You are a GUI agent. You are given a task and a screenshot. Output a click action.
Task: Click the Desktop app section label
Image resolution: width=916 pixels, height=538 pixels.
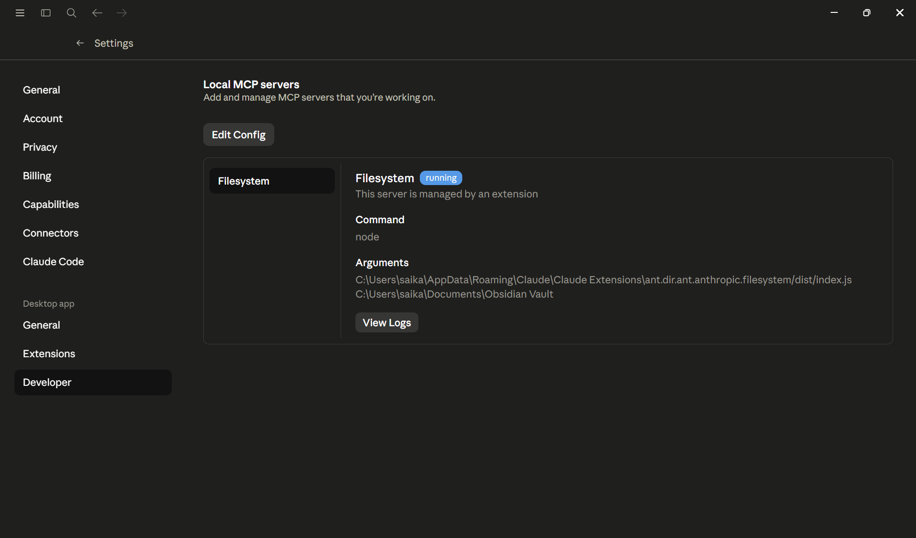click(49, 304)
